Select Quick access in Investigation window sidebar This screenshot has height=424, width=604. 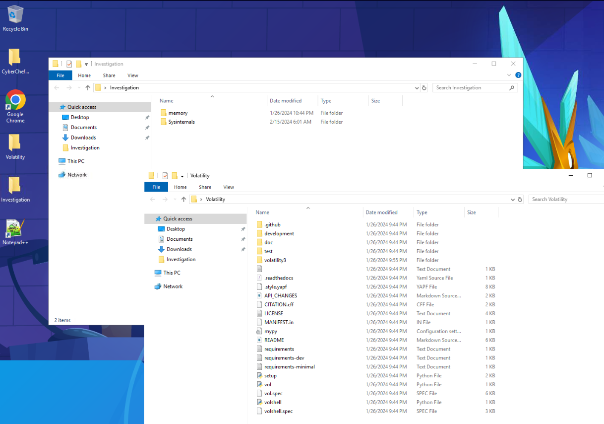[100, 107]
